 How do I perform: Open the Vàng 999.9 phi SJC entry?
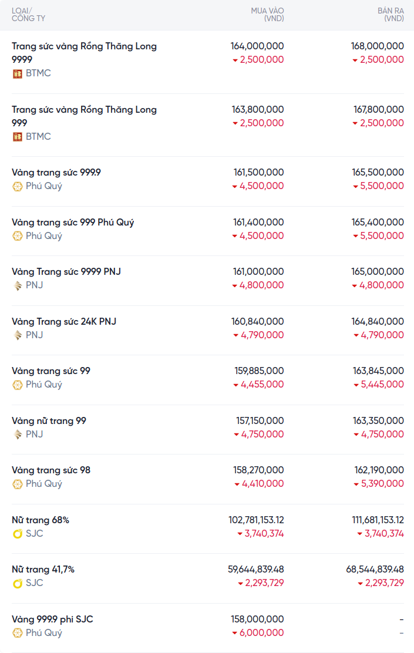coord(52,620)
